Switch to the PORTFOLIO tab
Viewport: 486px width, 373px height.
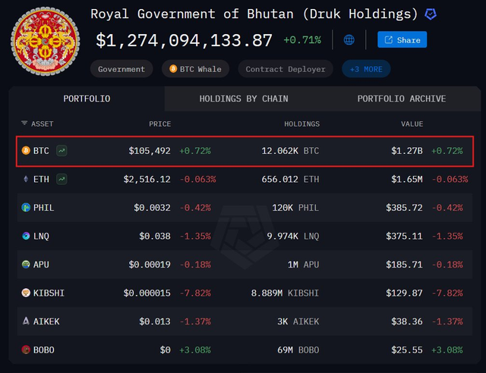[87, 99]
